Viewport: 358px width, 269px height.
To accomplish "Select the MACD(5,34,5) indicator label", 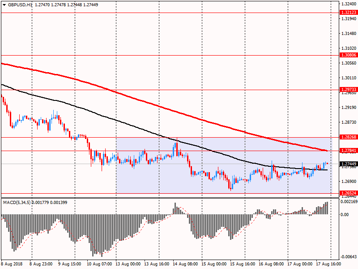I will (17, 203).
